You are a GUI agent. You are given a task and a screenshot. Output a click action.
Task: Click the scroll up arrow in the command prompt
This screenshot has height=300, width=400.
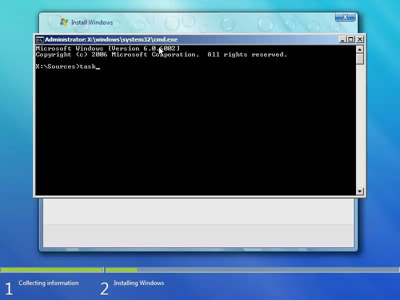(x=359, y=49)
